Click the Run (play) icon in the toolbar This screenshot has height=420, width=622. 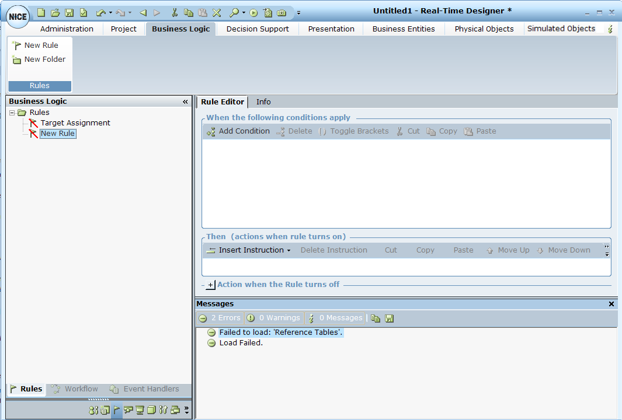point(253,12)
